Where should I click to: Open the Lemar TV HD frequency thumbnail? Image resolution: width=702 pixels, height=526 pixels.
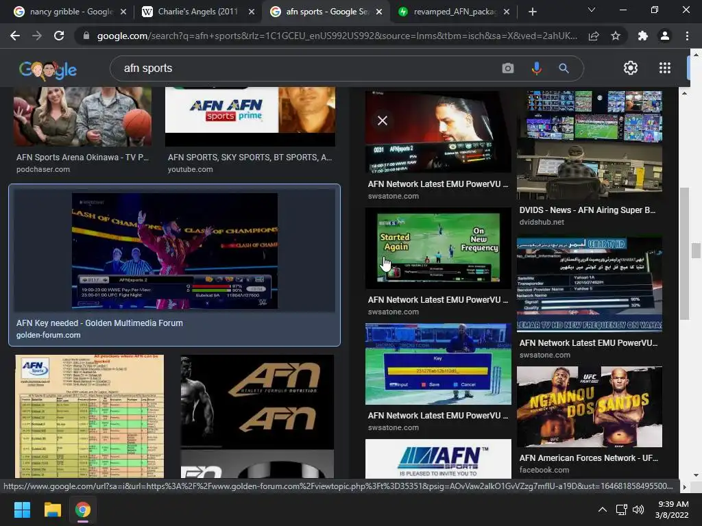[589, 284]
